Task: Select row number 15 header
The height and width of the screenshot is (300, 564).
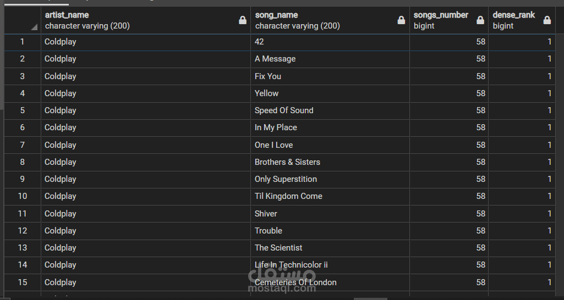Action: (x=23, y=282)
